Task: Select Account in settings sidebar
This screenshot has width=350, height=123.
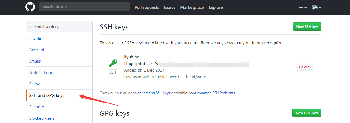Action: click(59, 50)
